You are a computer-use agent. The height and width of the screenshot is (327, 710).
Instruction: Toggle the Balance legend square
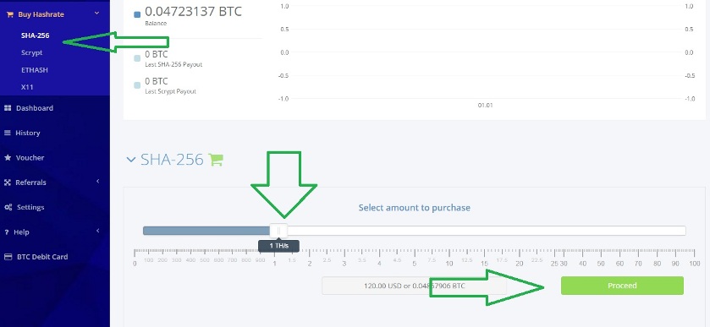(x=137, y=14)
